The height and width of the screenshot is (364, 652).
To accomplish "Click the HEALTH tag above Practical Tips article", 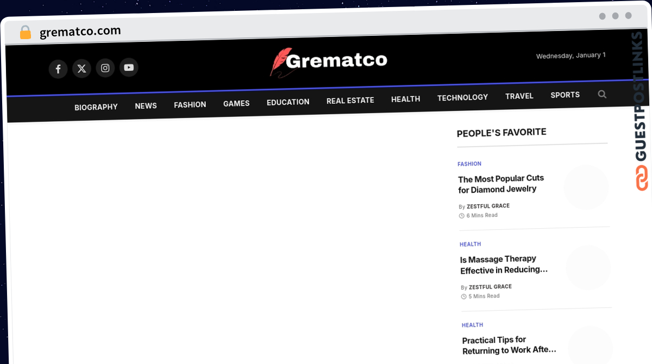I will click(473, 325).
